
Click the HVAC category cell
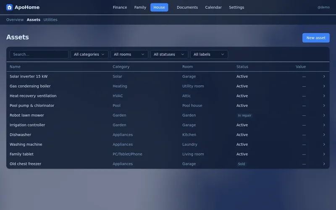[118, 96]
